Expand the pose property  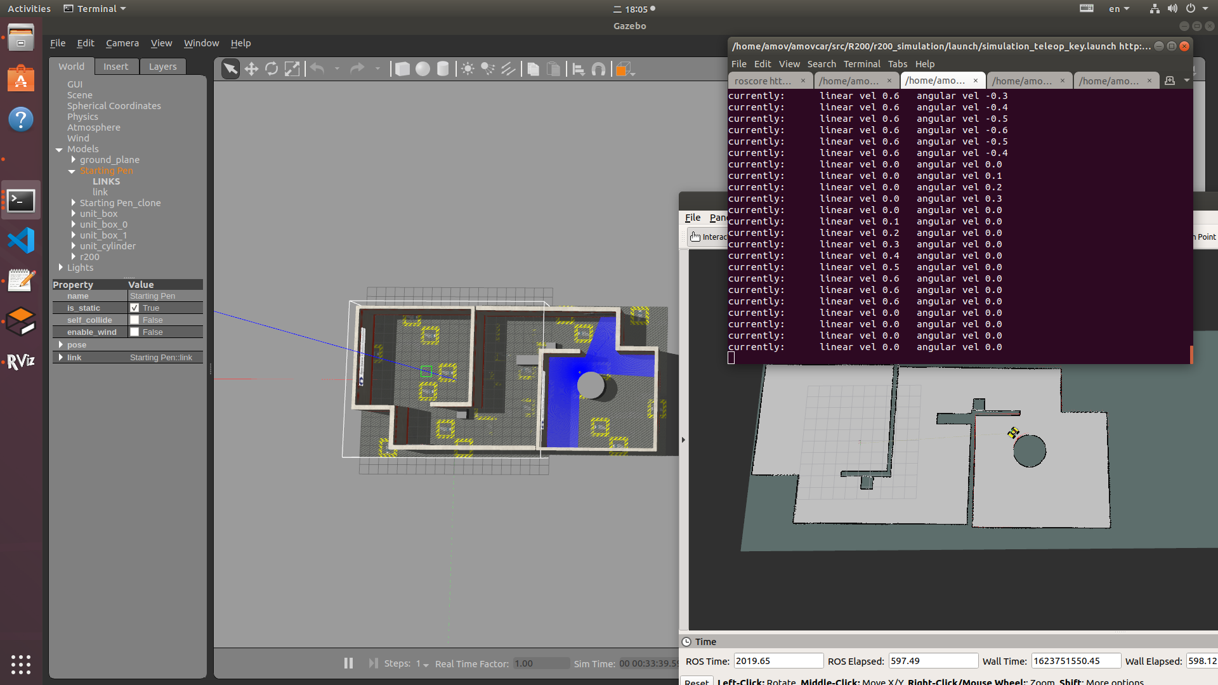tap(61, 344)
